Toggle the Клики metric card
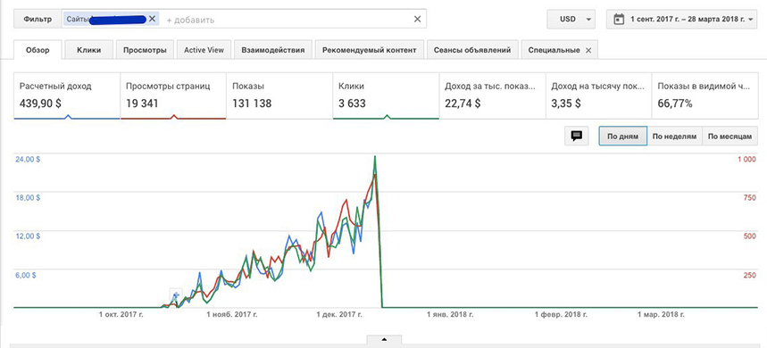This screenshot has width=767, height=348. (x=386, y=96)
